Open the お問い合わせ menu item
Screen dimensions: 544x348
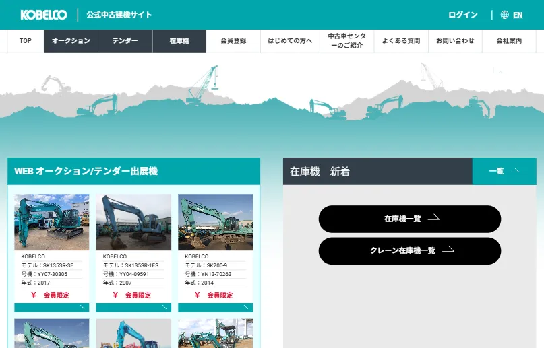pyautogui.click(x=455, y=41)
